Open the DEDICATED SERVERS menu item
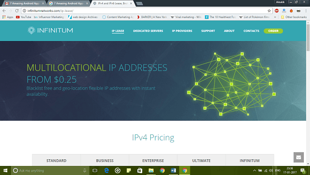310x175 pixels. click(148, 31)
